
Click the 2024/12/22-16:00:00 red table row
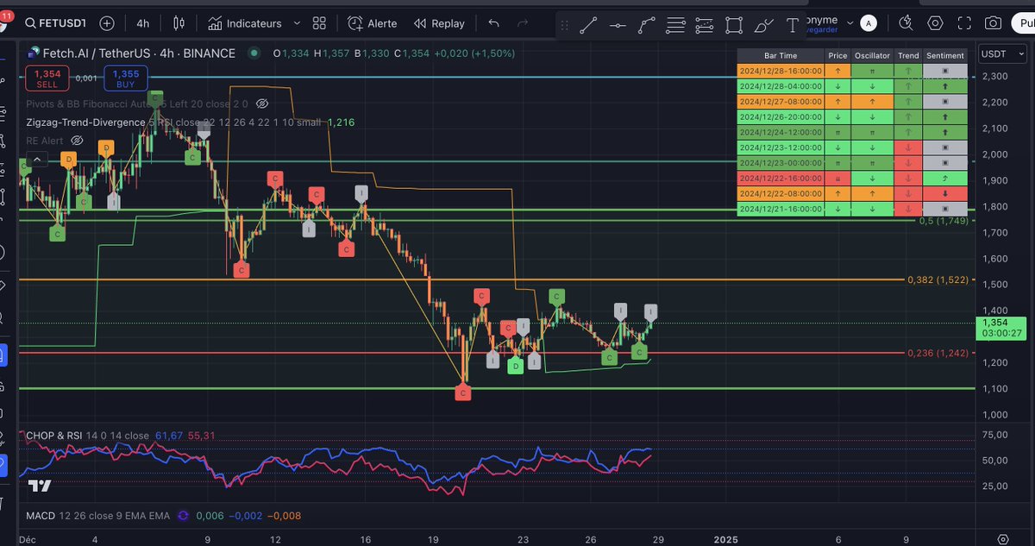coord(852,178)
